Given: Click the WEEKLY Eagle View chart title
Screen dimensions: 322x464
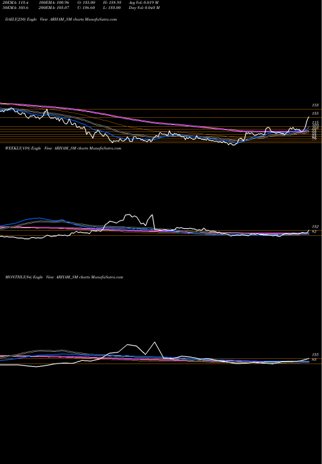Looking at the screenshot, I should [x=63, y=148].
